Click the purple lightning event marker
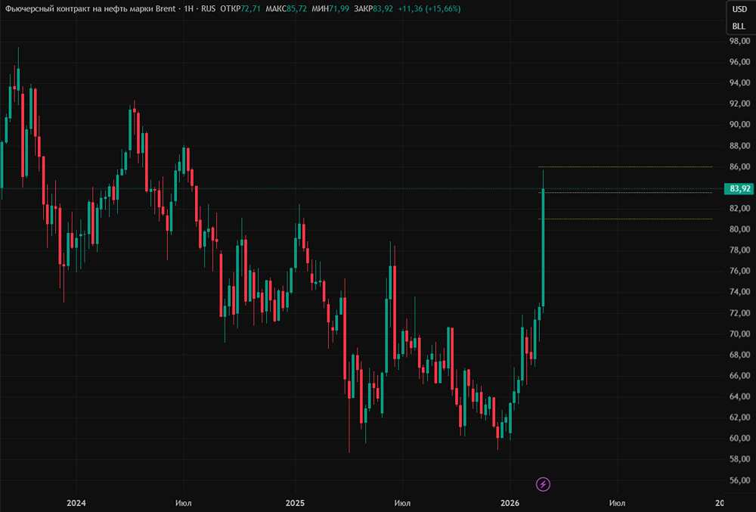 [543, 484]
